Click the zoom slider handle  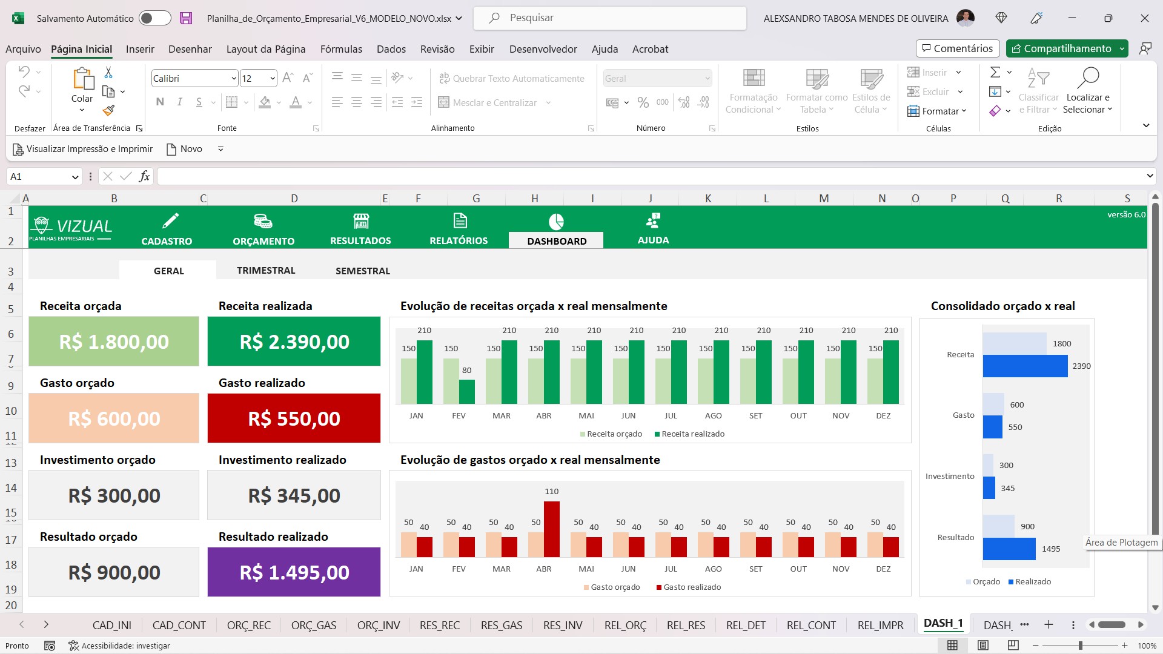[x=1080, y=646]
